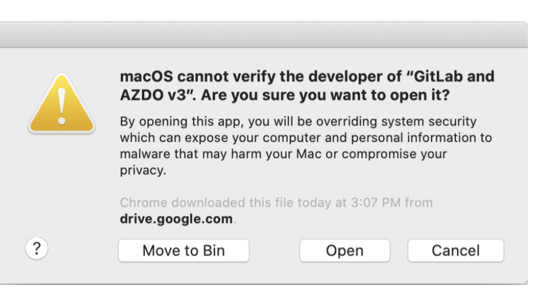This screenshot has width=545, height=306.
Task: Click the exclamation mark inside the warning icon
Action: [61, 106]
